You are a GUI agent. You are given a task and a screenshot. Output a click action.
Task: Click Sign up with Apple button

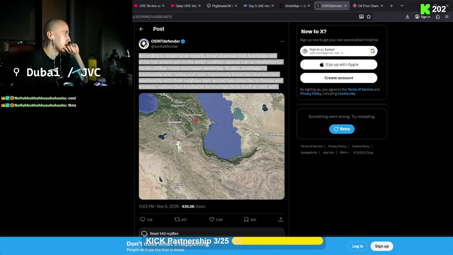click(339, 64)
